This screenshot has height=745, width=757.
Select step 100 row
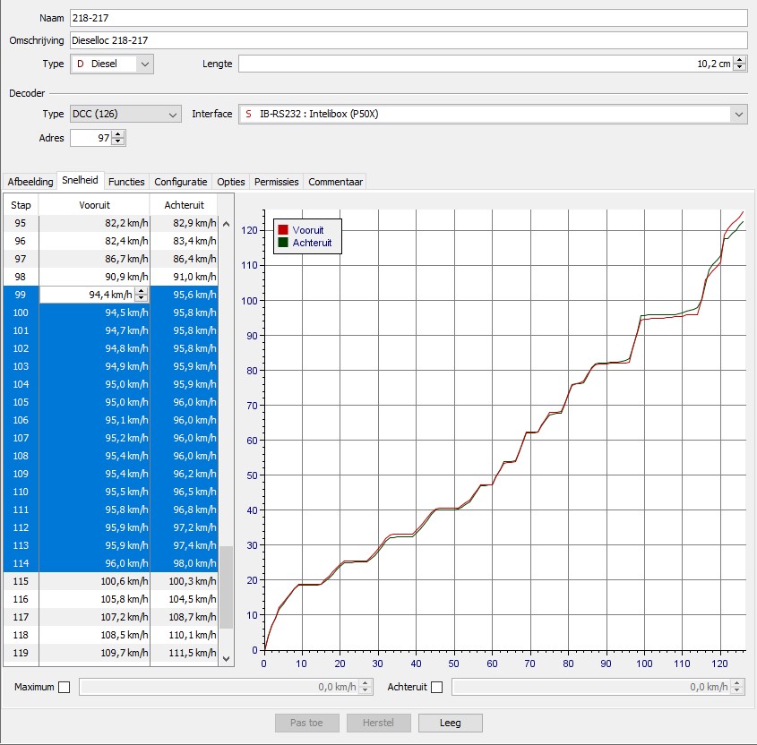(x=111, y=313)
